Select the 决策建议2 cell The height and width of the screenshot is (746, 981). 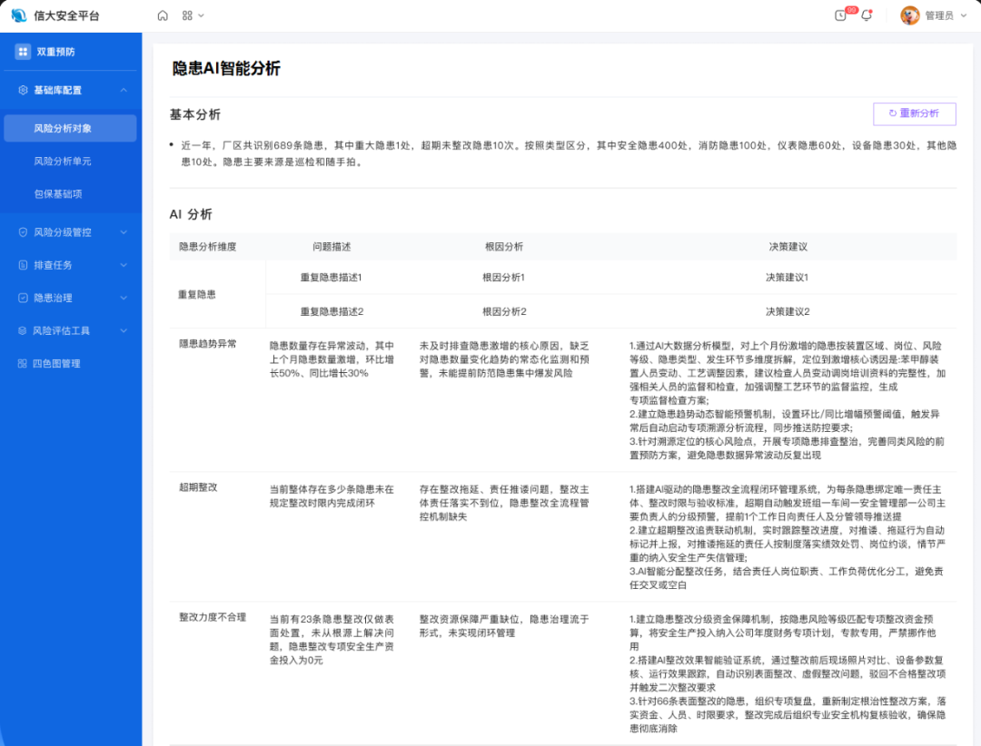coord(788,311)
